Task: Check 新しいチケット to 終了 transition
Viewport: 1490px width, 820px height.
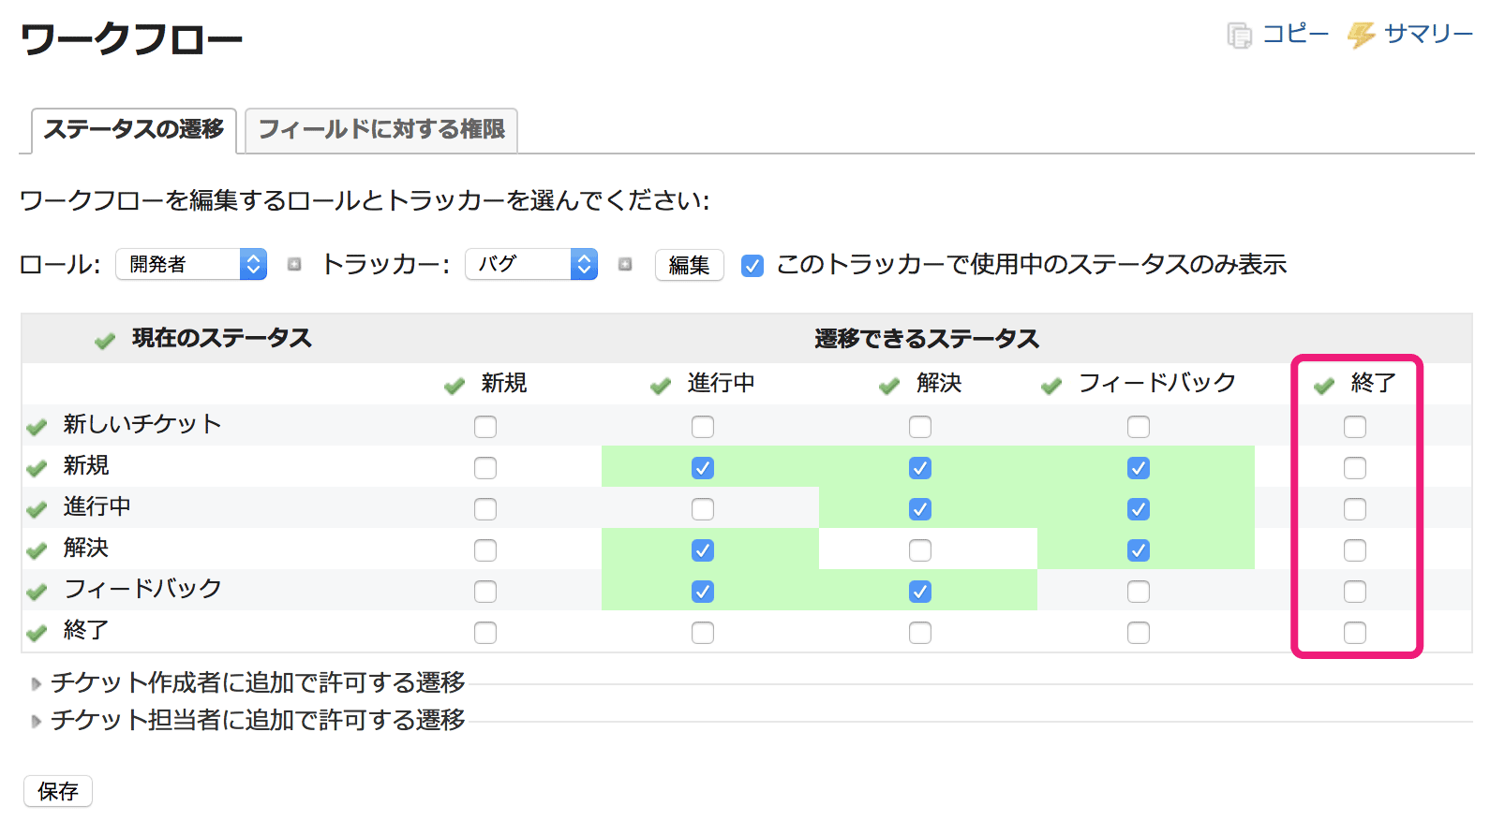Action: point(1355,427)
